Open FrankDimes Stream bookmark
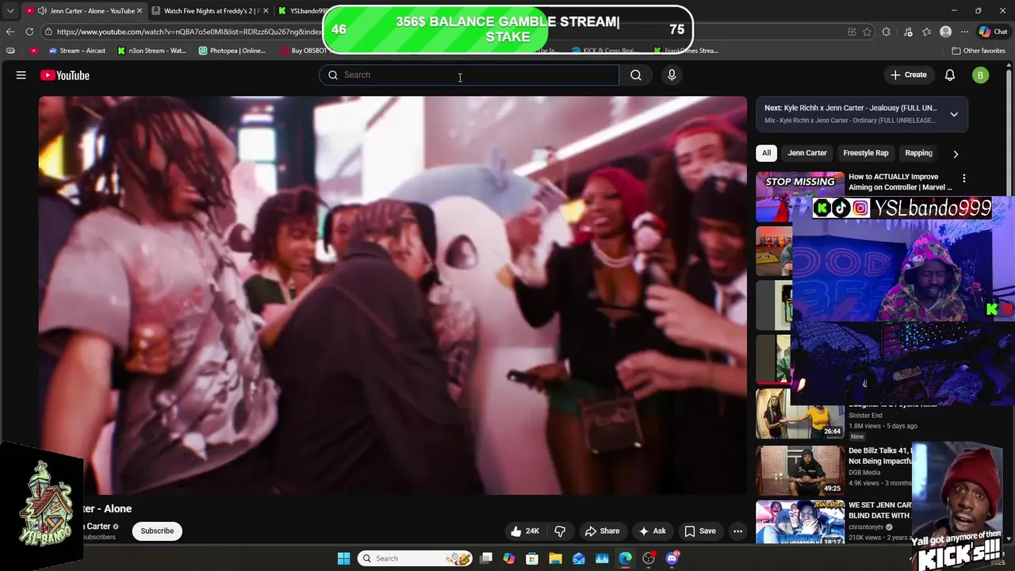 pos(686,51)
